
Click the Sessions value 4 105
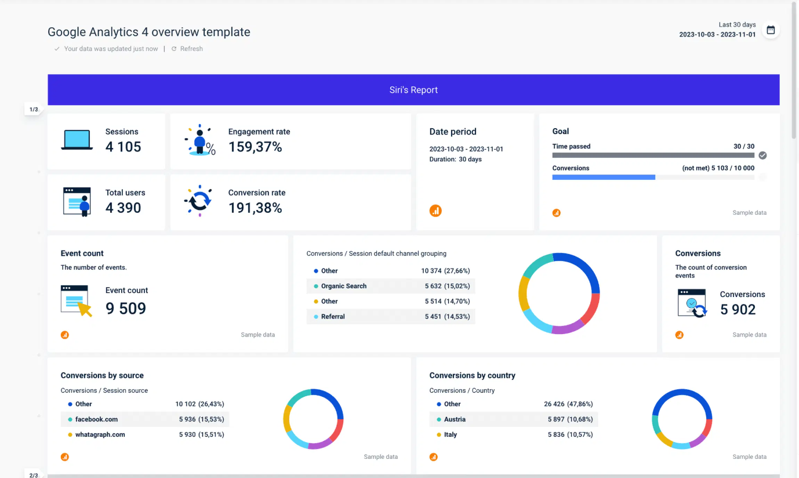click(124, 147)
